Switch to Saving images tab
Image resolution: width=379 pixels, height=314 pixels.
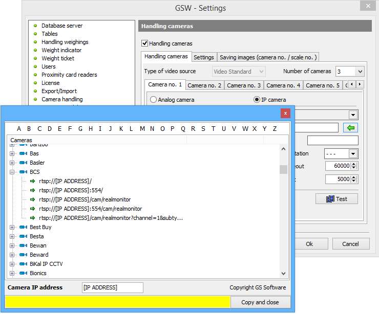pos(268,57)
